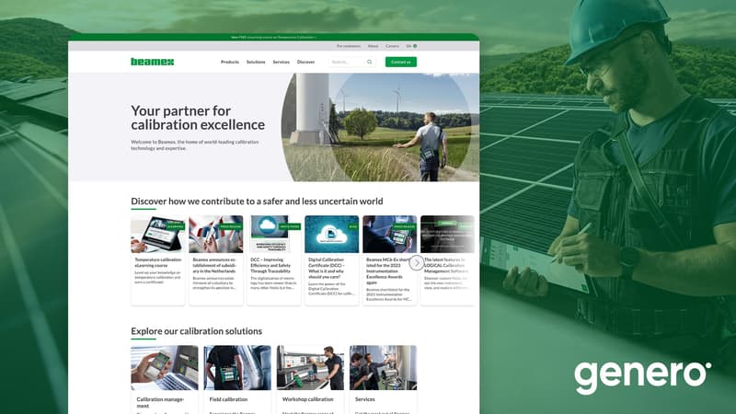Click the search magnifier icon

(370, 62)
